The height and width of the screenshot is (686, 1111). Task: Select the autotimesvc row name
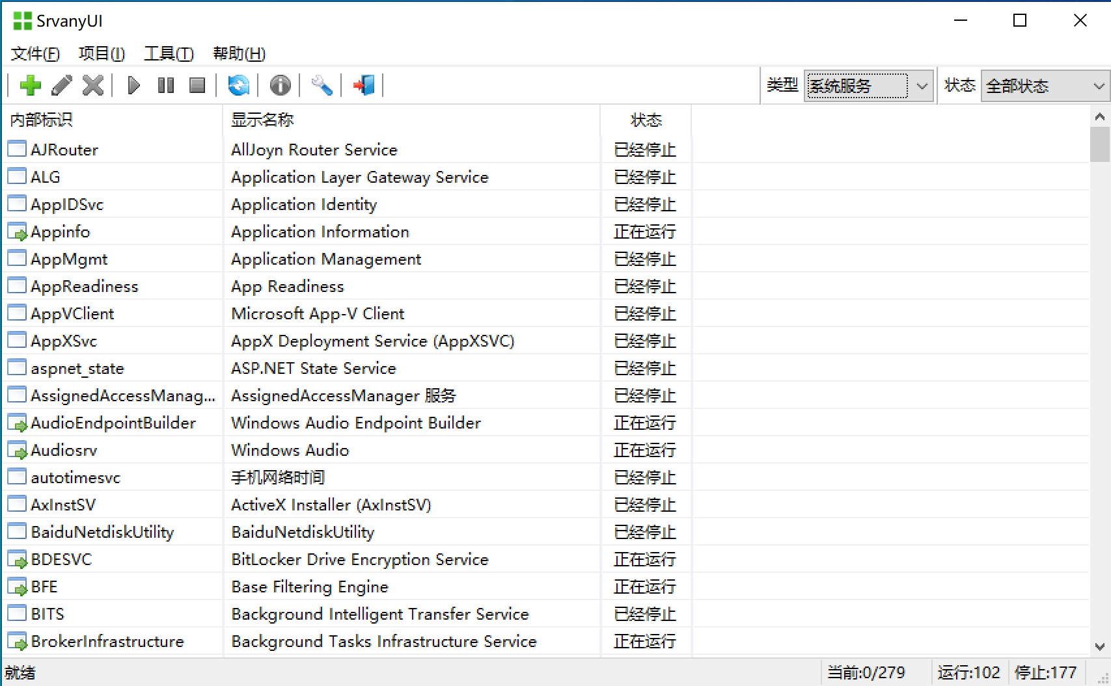[x=75, y=477]
